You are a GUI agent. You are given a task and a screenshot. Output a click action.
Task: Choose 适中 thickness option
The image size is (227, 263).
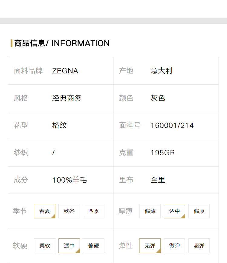click(174, 211)
